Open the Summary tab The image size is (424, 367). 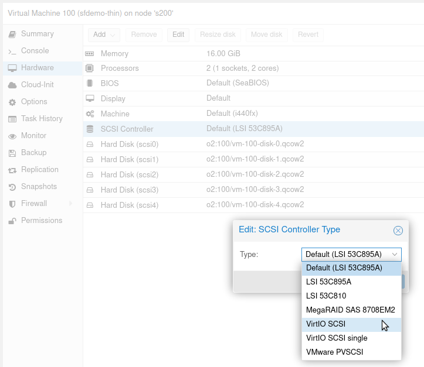click(42, 34)
